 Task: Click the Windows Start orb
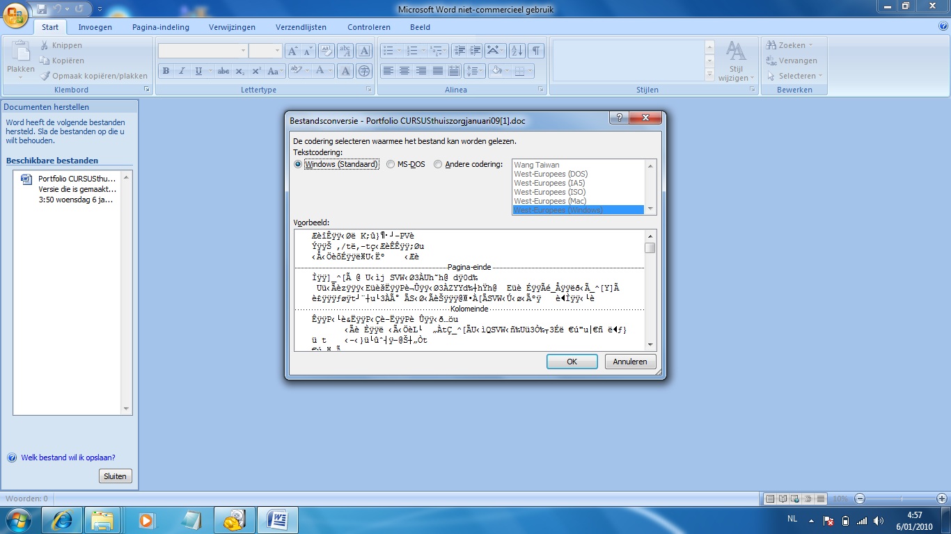pos(19,519)
